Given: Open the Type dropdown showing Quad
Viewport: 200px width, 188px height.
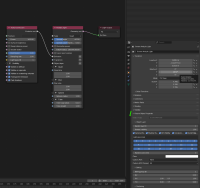Looking at the screenshot, I should point(75,36).
